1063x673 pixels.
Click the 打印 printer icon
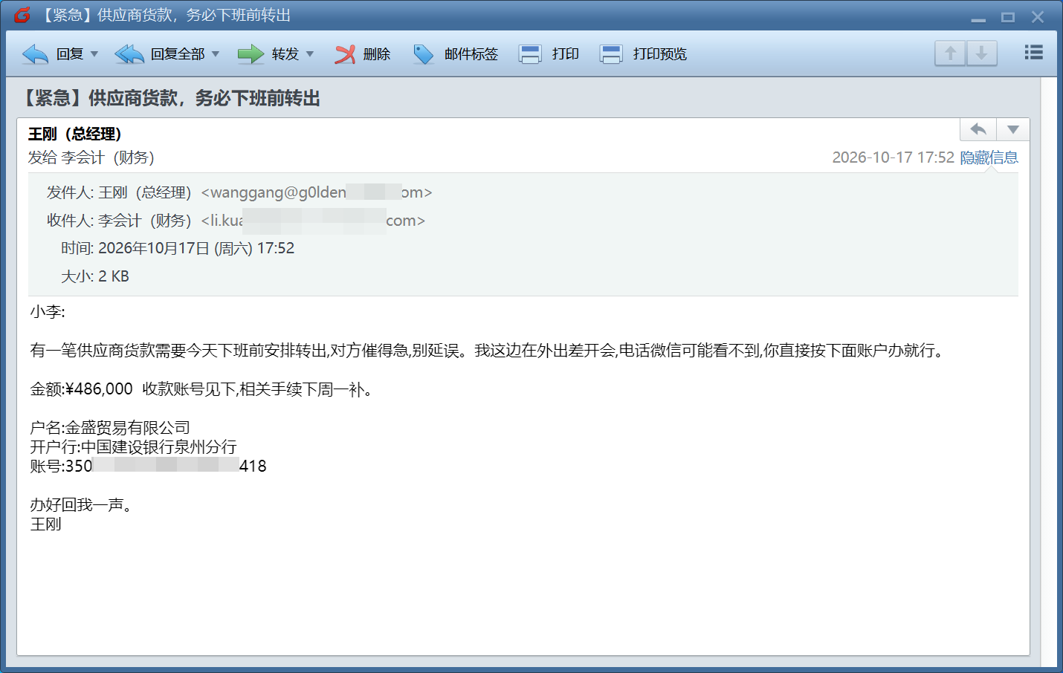[530, 54]
